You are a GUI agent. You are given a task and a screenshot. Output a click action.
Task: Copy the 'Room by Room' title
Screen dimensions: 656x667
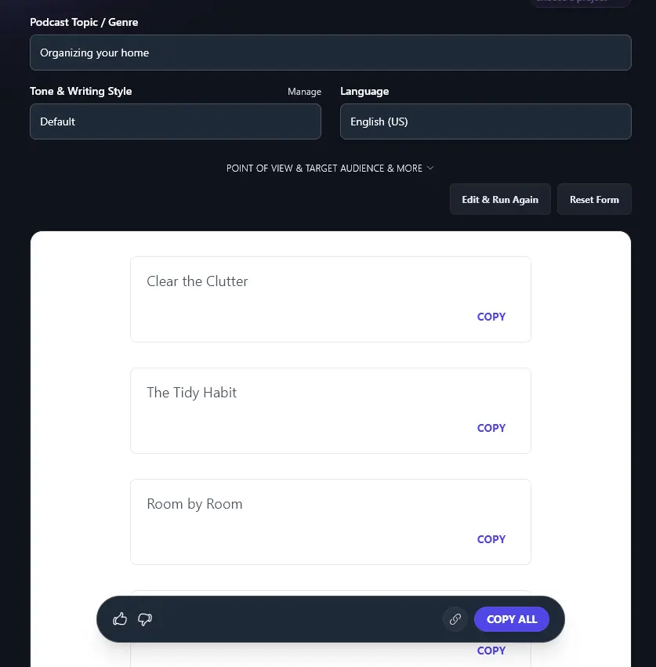coord(491,539)
